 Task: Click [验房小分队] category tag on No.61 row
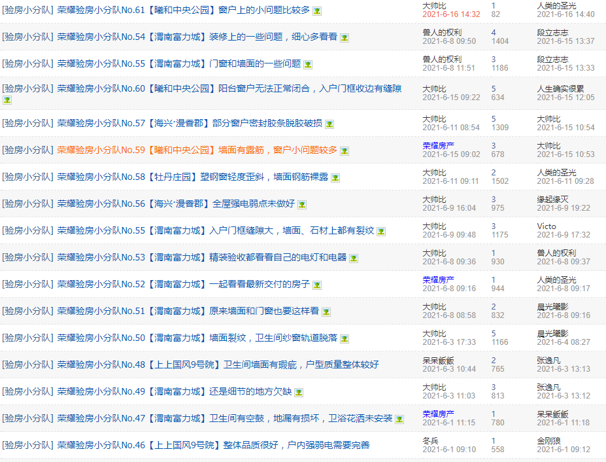27,10
